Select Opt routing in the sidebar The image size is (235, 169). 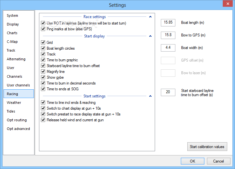tap(17, 120)
